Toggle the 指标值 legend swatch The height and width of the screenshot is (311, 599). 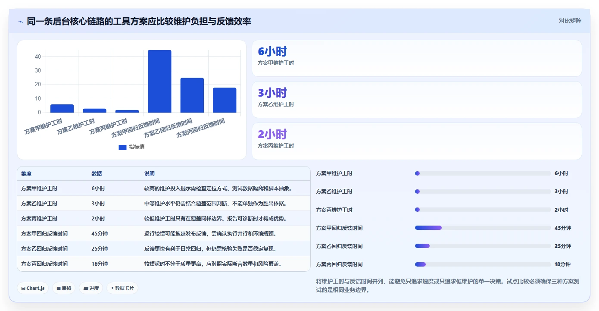(122, 147)
